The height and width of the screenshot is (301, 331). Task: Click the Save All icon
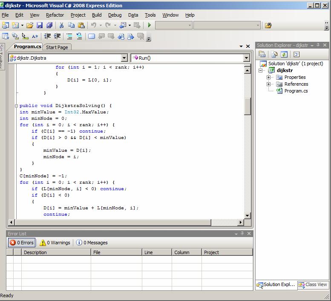tap(49, 25)
